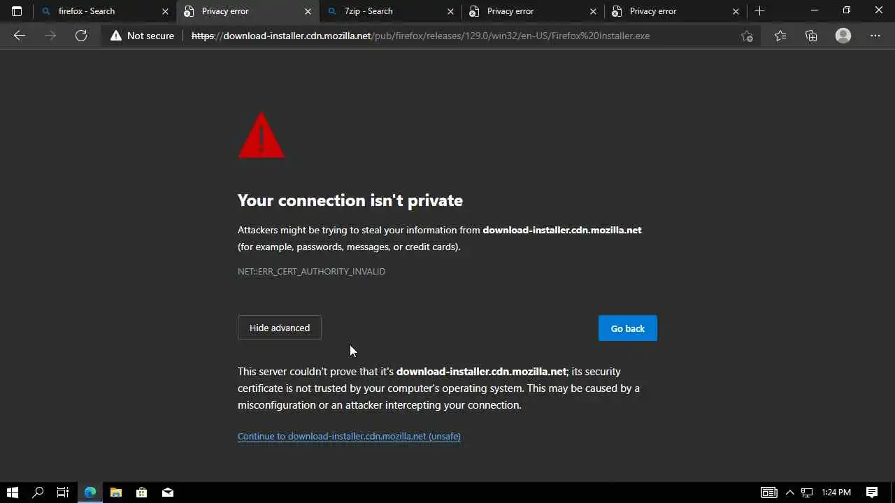Select the last Privacy error tab
The height and width of the screenshot is (503, 895).
(675, 11)
